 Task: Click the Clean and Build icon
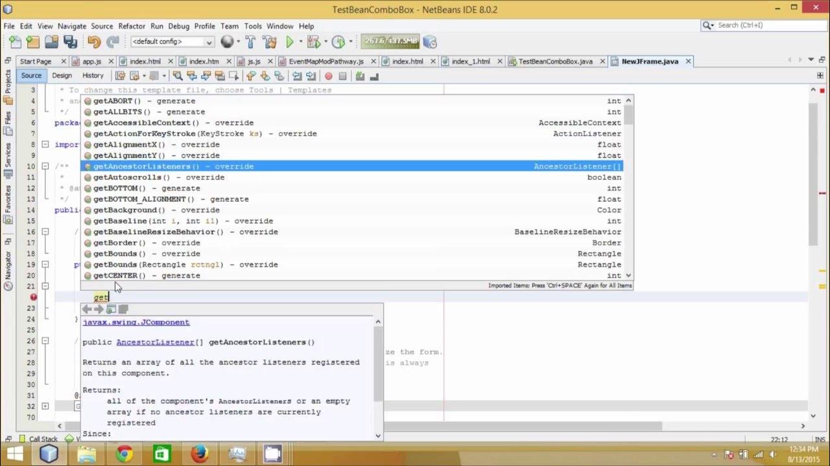click(x=269, y=42)
